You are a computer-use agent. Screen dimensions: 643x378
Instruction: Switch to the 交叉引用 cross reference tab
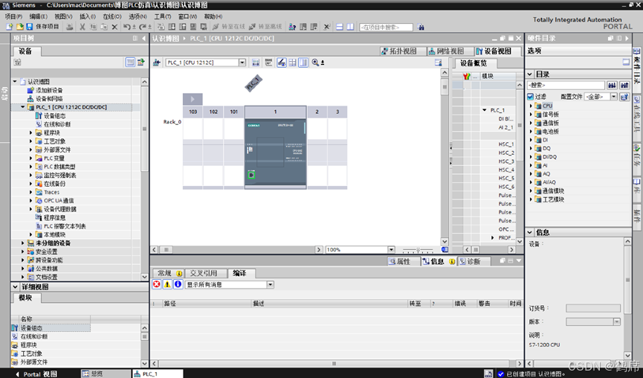click(206, 273)
